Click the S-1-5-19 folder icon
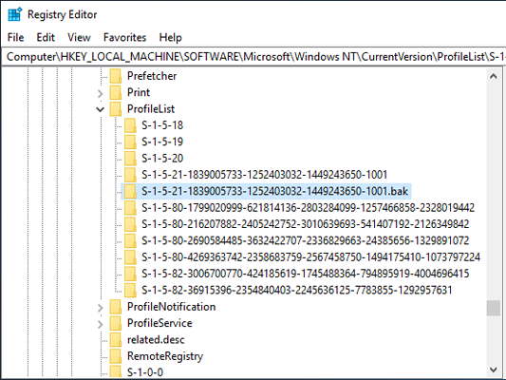The width and height of the screenshot is (506, 380). pos(130,142)
